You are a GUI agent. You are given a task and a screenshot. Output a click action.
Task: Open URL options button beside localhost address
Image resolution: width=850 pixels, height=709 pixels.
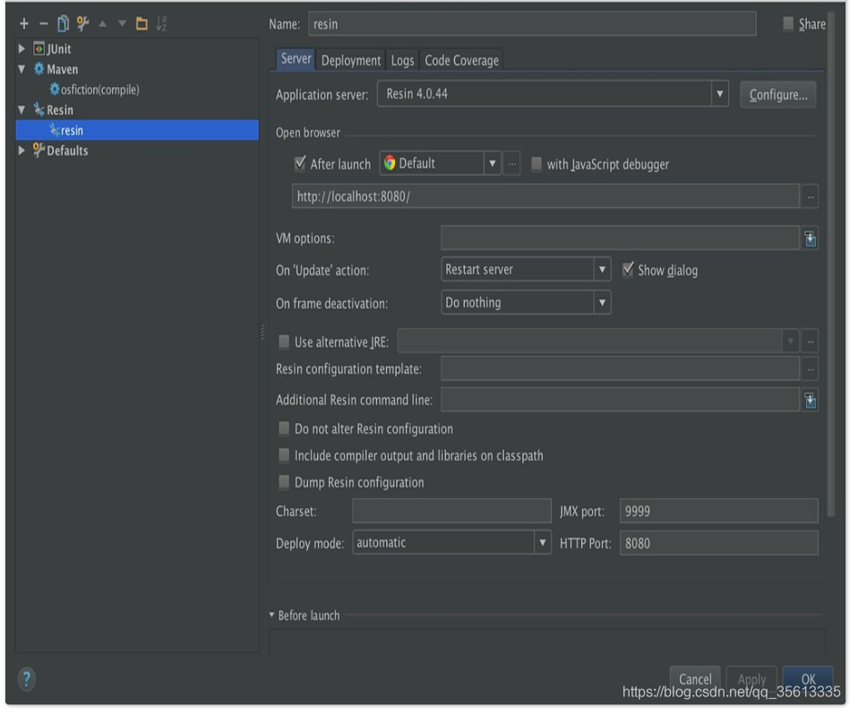pyautogui.click(x=810, y=196)
